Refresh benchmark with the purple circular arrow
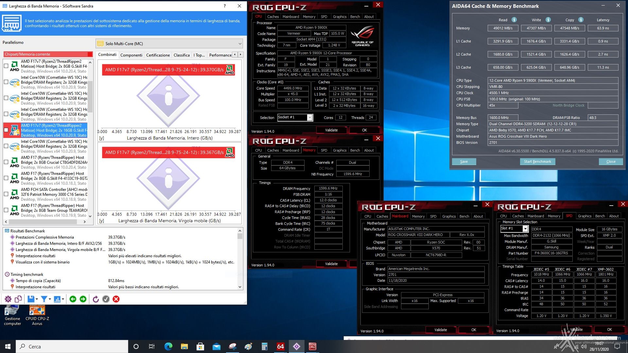628x353 pixels. 96,299
